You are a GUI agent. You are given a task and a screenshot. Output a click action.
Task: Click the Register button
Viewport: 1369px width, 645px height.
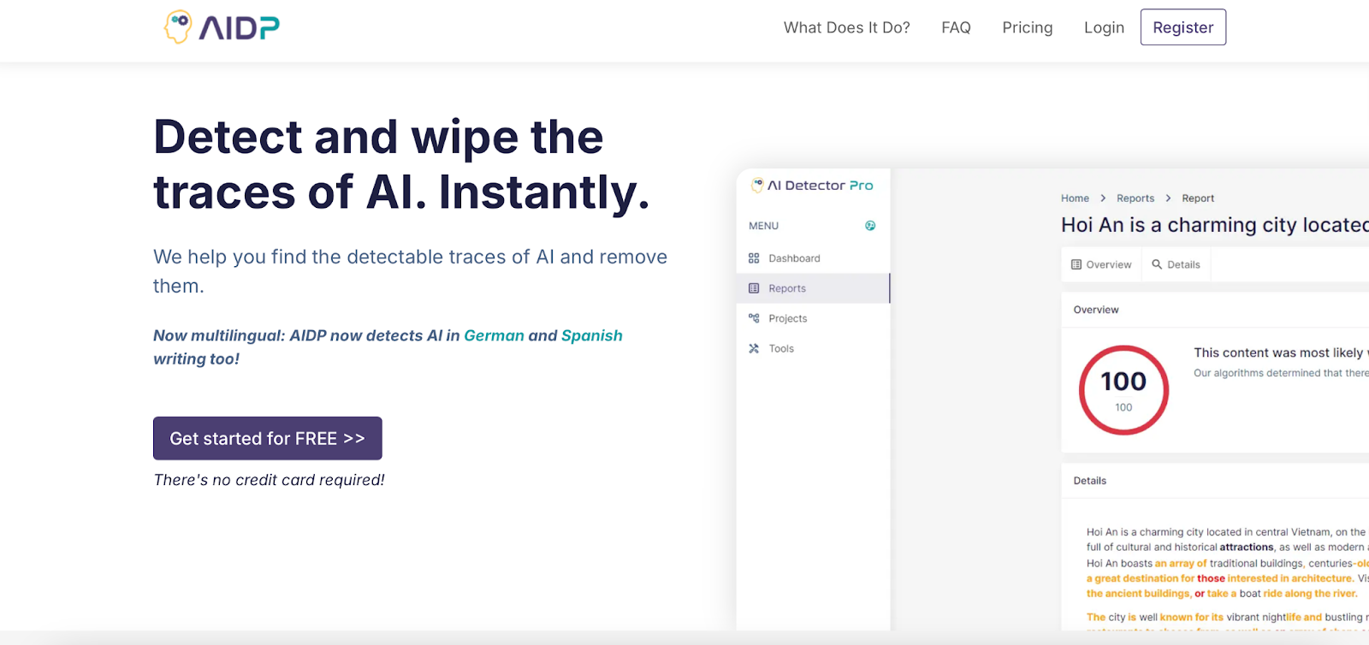tap(1183, 27)
